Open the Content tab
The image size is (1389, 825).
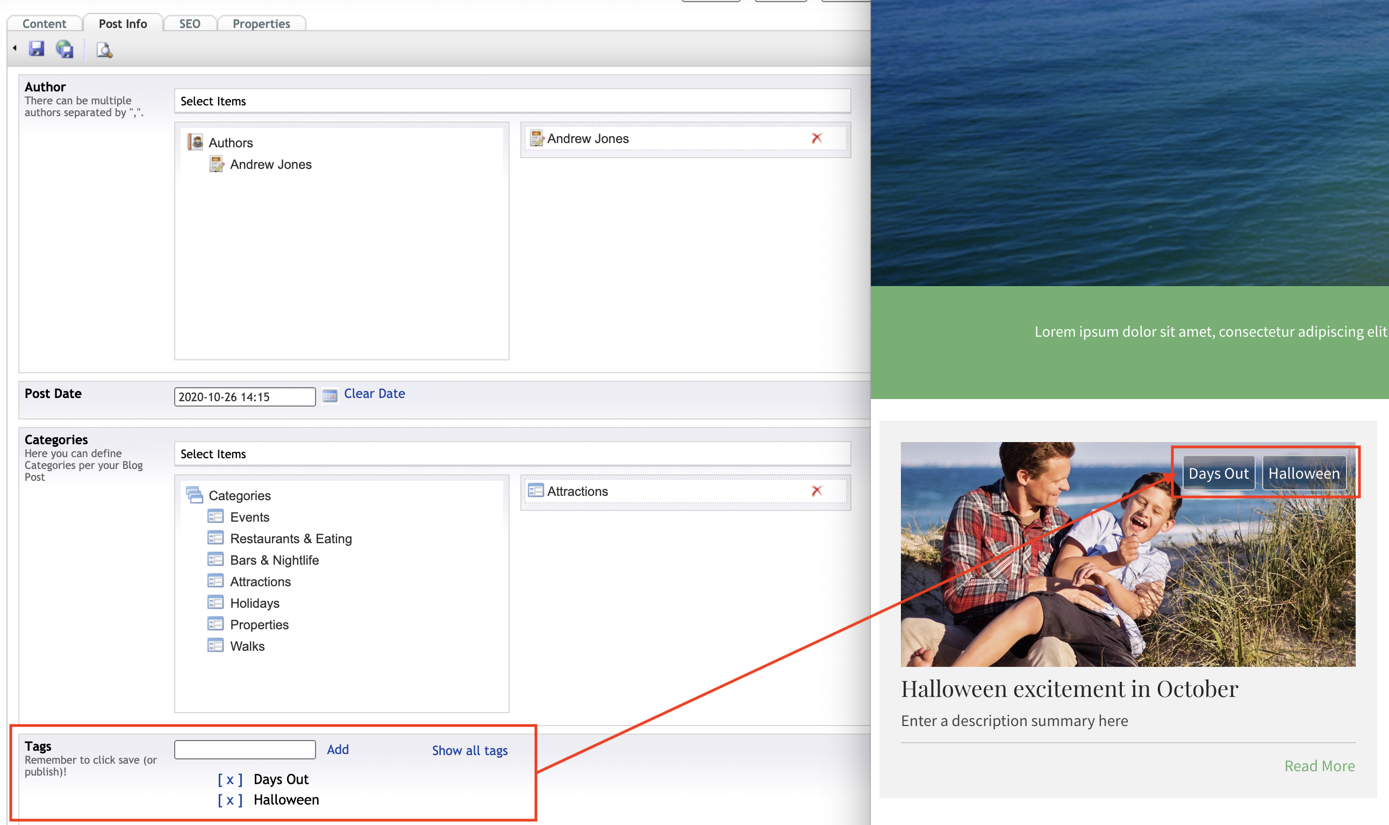point(45,24)
